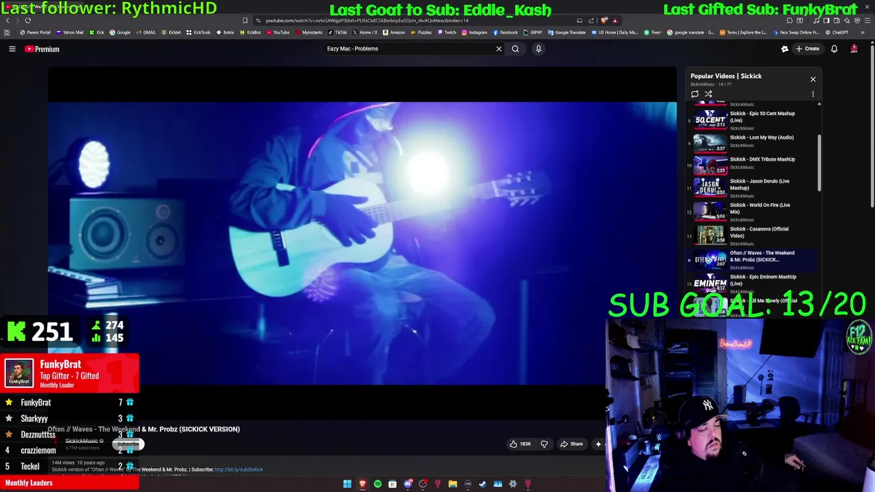
Task: Shuffle the Sickick playlist
Action: [708, 94]
